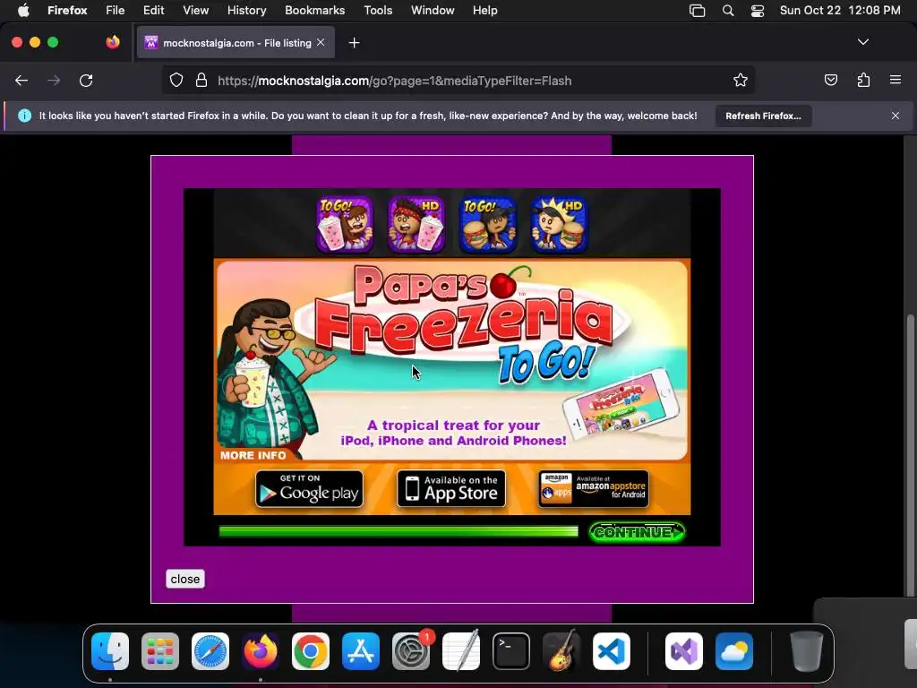The image size is (917, 688).
Task: Open the File menu
Action: point(116,10)
